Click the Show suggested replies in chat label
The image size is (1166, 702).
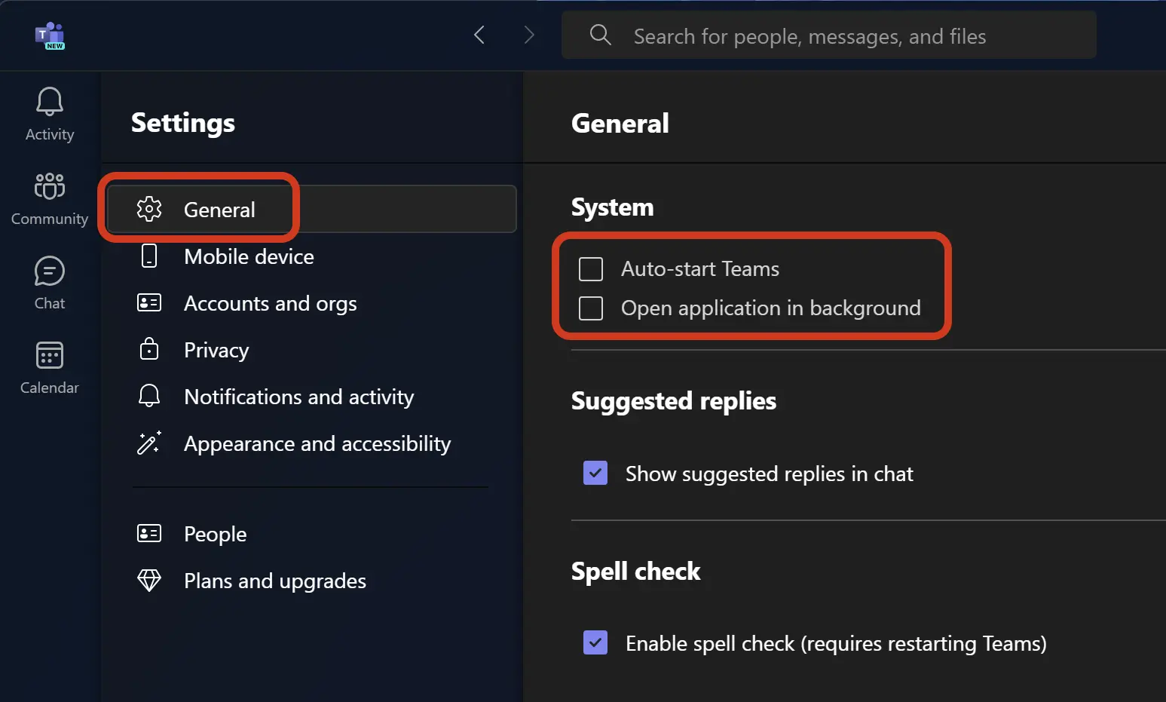coord(770,474)
